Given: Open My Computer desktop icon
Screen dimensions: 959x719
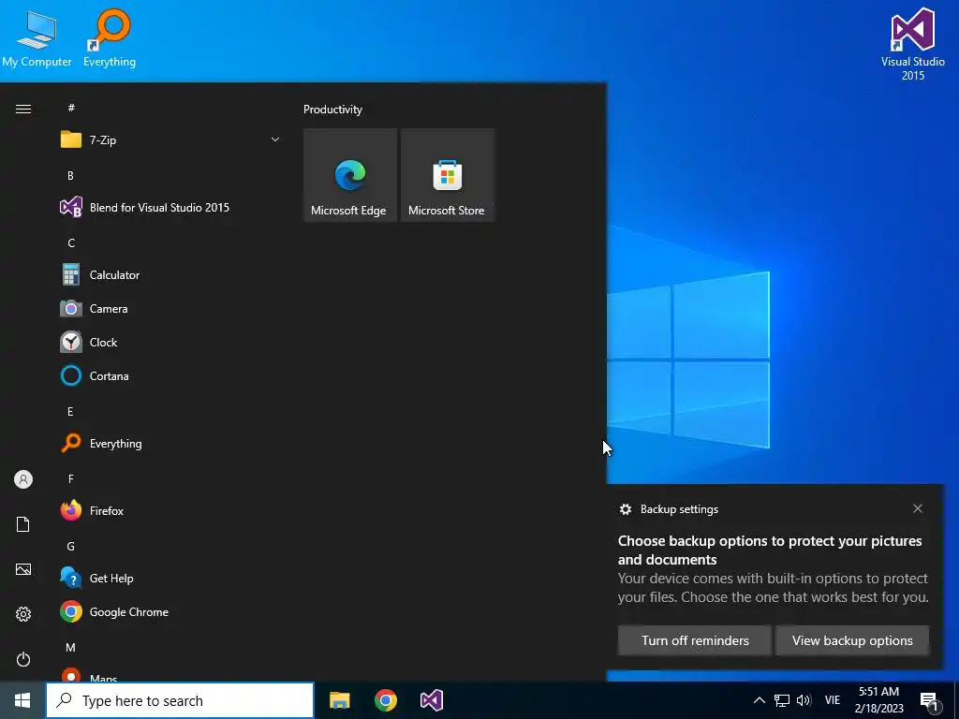Looking at the screenshot, I should pyautogui.click(x=37, y=38).
